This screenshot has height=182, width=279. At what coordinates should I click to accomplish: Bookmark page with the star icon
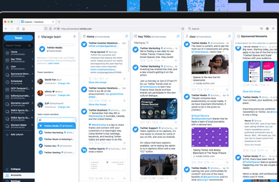point(183,29)
